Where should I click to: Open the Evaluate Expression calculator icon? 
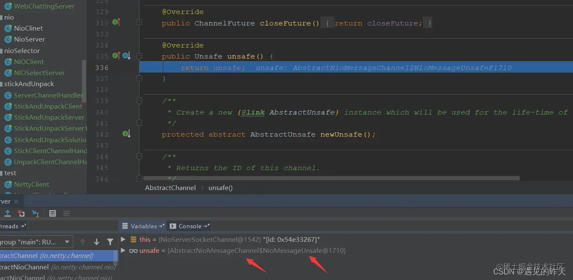click(x=53, y=213)
